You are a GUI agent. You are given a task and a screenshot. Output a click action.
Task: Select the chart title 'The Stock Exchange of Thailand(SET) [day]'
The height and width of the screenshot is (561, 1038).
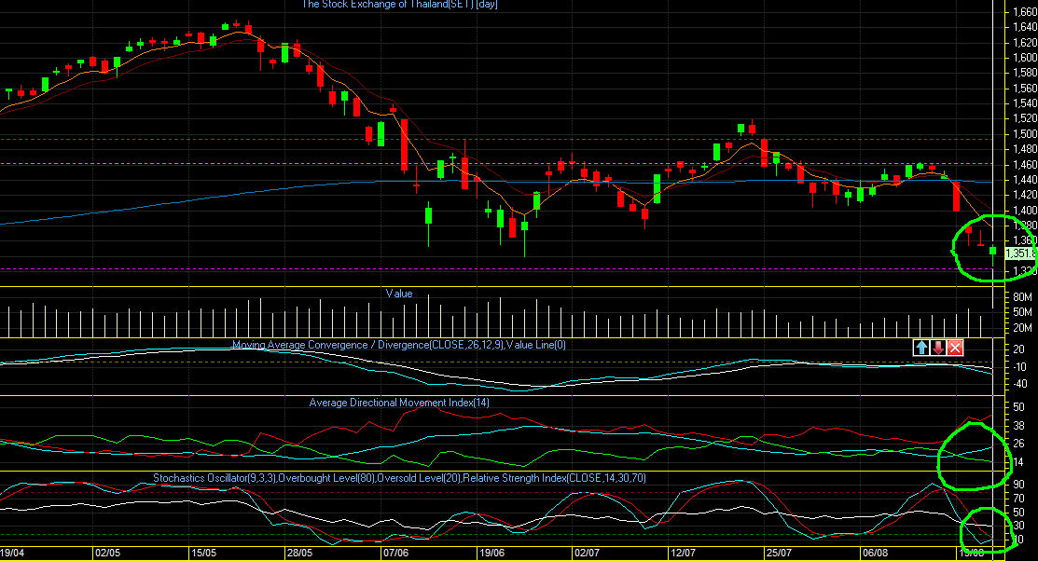[x=400, y=5]
